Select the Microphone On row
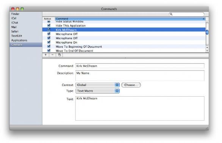 point(124,42)
